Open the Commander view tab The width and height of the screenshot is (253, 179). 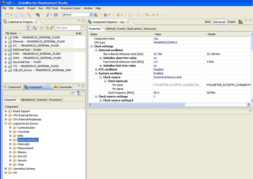(x=63, y=87)
